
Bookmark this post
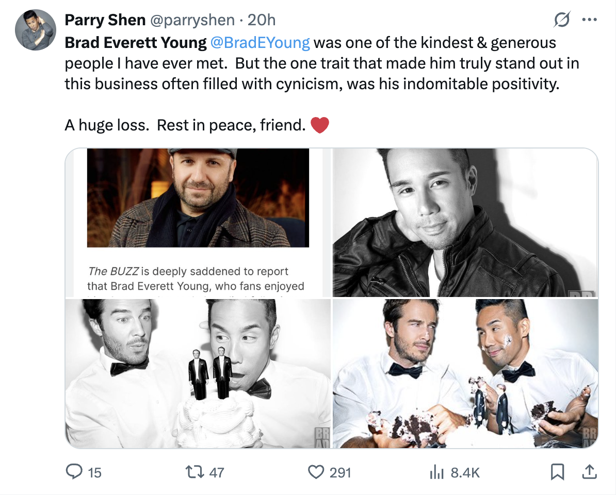pos(557,471)
